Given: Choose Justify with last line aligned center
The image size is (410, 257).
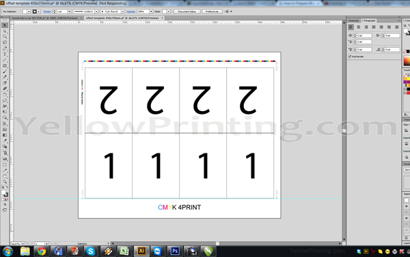Looking at the screenshot, I should point(381,27).
